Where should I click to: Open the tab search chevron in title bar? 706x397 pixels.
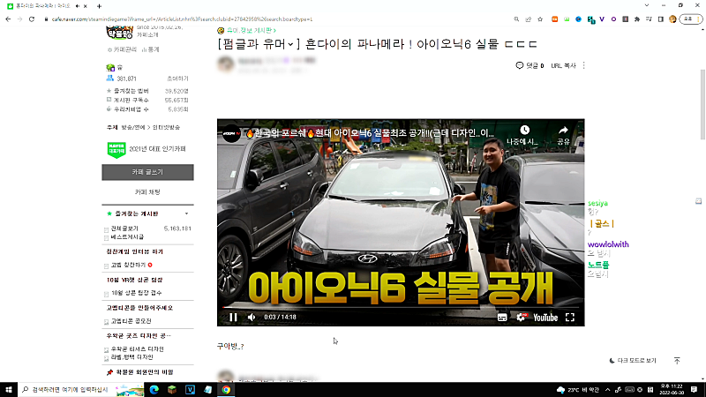[647, 5]
